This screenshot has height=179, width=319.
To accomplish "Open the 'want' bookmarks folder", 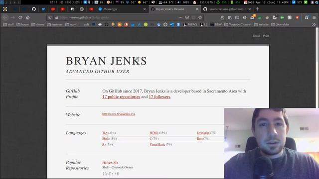I will (71, 24).
